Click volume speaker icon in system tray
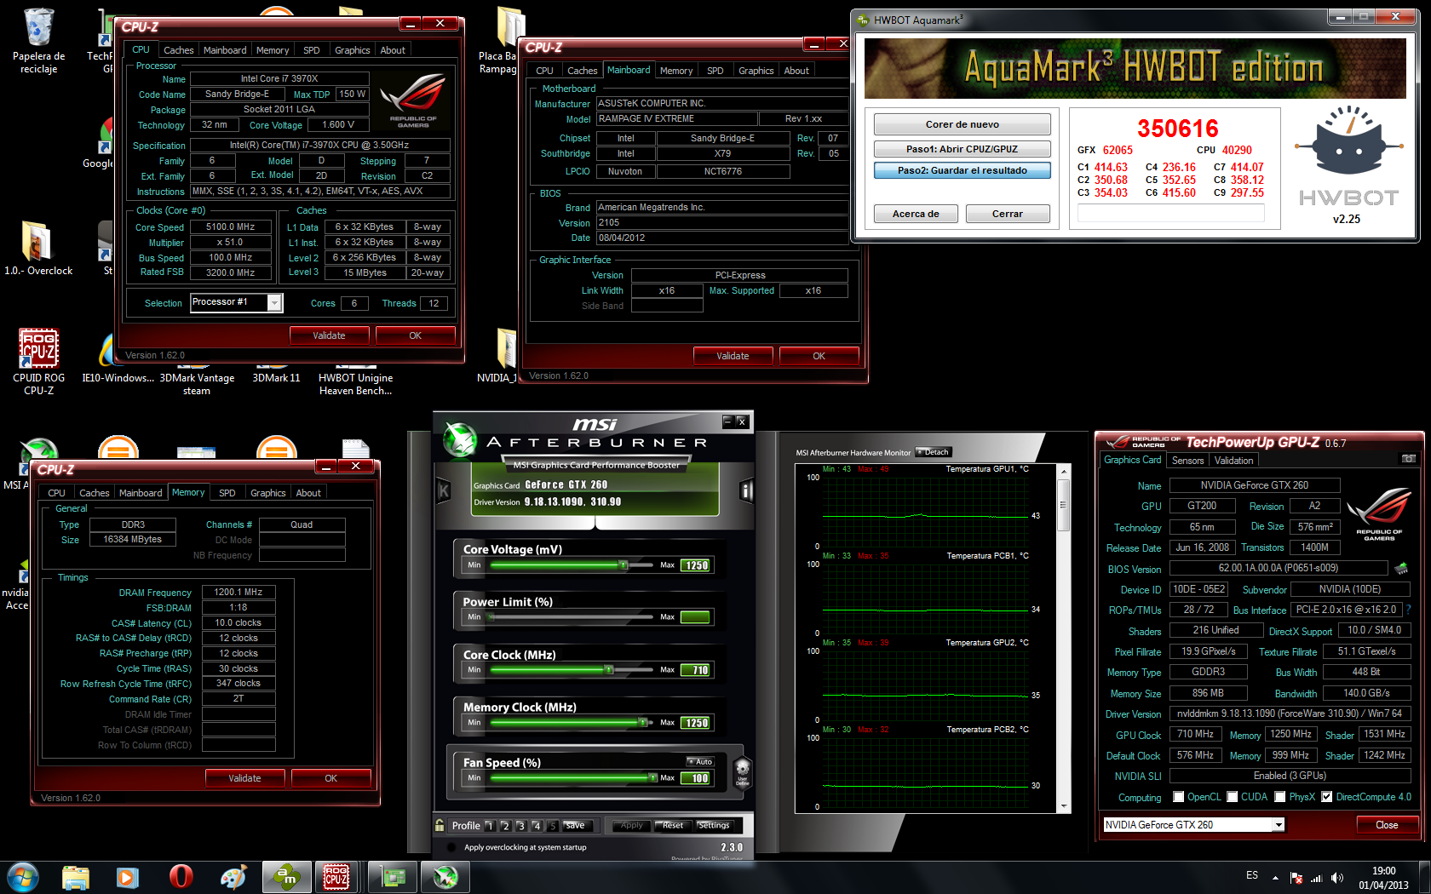The width and height of the screenshot is (1431, 894). point(1337,878)
